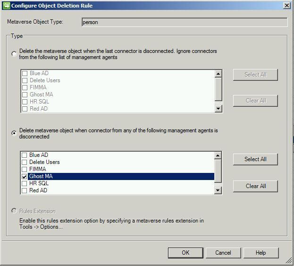Screen dimensions: 294x266
Task: Click the lower Clear All button
Action: coord(255,186)
